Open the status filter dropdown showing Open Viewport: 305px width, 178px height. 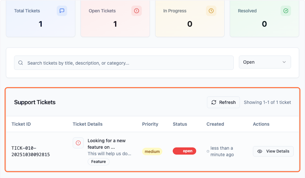tap(265, 62)
